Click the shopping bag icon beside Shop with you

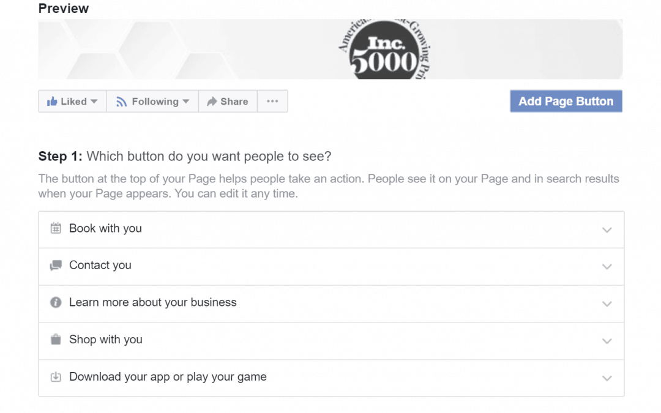click(56, 340)
